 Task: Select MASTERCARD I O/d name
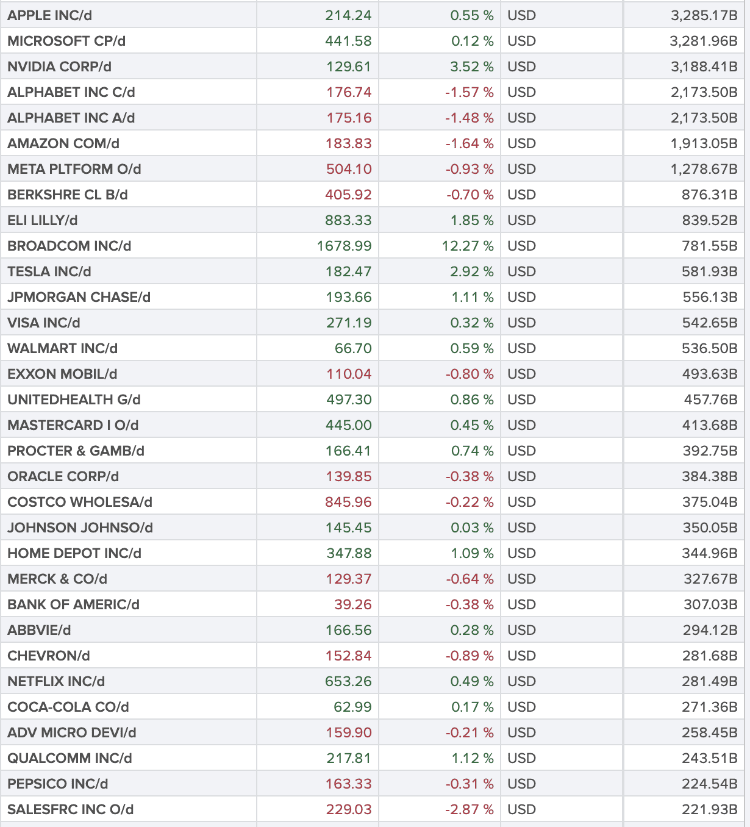(x=73, y=425)
